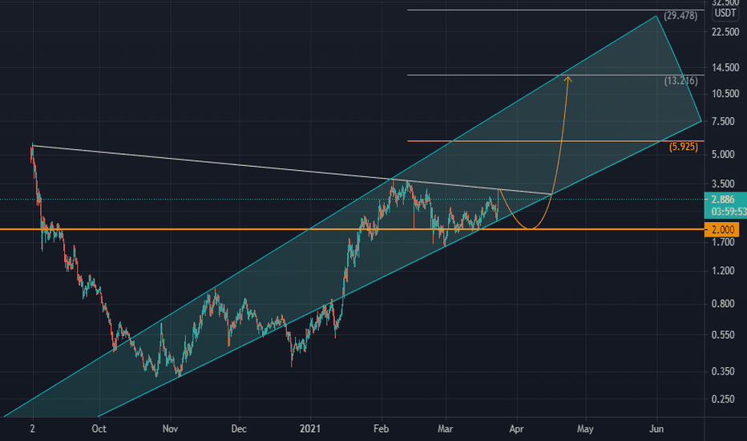Click the Feb label on time axis
The image size is (747, 441).
[x=382, y=429]
